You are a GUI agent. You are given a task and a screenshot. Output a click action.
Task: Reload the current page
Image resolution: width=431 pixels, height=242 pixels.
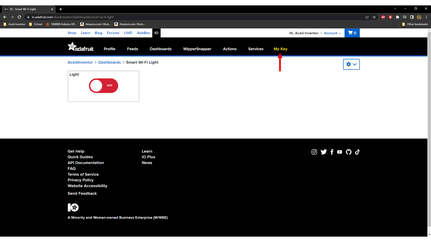(19, 17)
